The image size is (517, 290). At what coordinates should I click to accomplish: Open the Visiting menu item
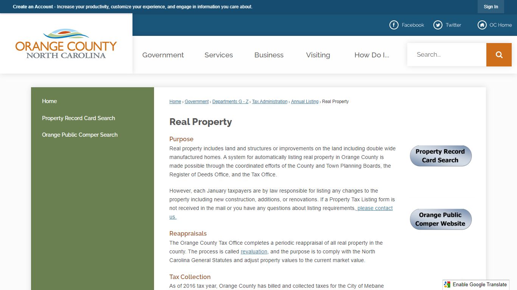[x=318, y=55]
